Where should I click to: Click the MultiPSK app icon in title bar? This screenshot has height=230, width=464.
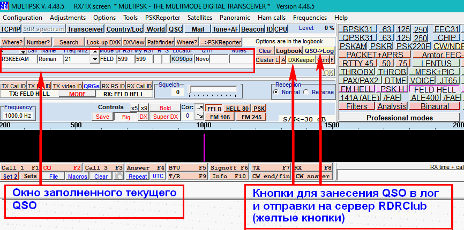point(3,5)
